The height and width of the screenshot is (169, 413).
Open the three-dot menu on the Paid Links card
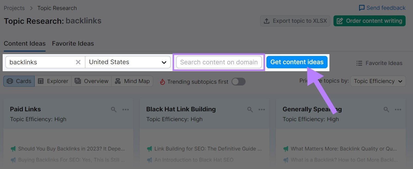(x=126, y=109)
